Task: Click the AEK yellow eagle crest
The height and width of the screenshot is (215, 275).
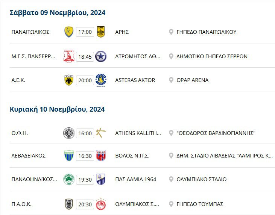Action: tap(69, 80)
